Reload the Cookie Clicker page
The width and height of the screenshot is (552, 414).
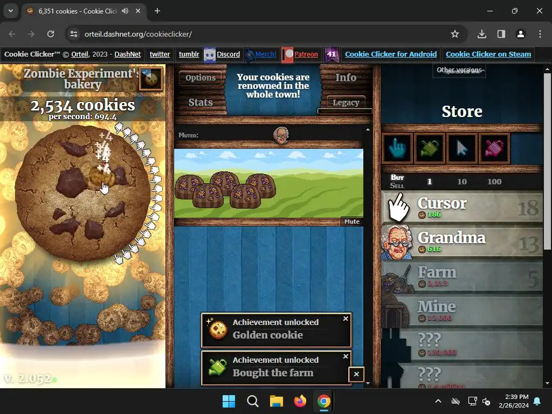51,34
